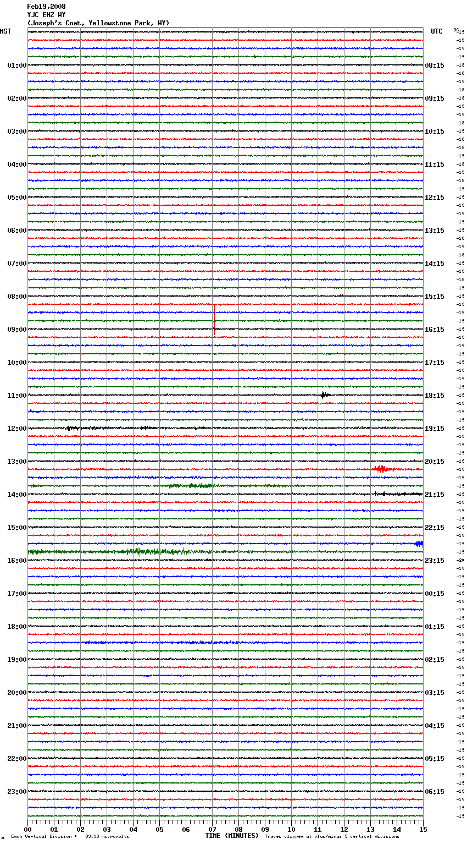The image size is (467, 844).
Task: Pick the 23:00 MST hour label
Action: 17,792
